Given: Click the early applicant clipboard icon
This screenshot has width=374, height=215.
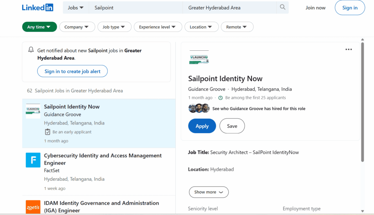Looking at the screenshot, I should pyautogui.click(x=47, y=132).
